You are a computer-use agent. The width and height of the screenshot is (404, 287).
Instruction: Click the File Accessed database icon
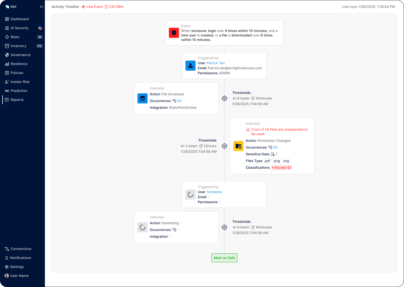(x=143, y=98)
